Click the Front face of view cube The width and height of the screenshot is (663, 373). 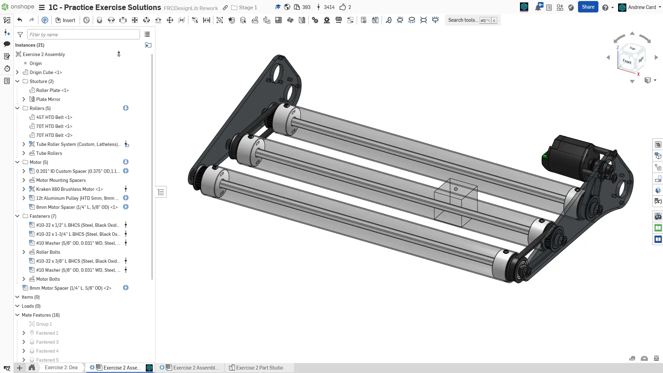point(627,62)
